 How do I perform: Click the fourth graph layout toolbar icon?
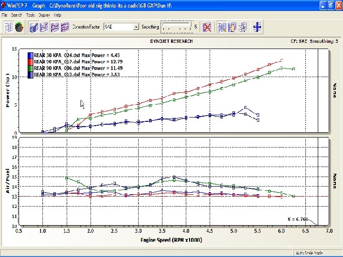pyautogui.click(x=65, y=27)
